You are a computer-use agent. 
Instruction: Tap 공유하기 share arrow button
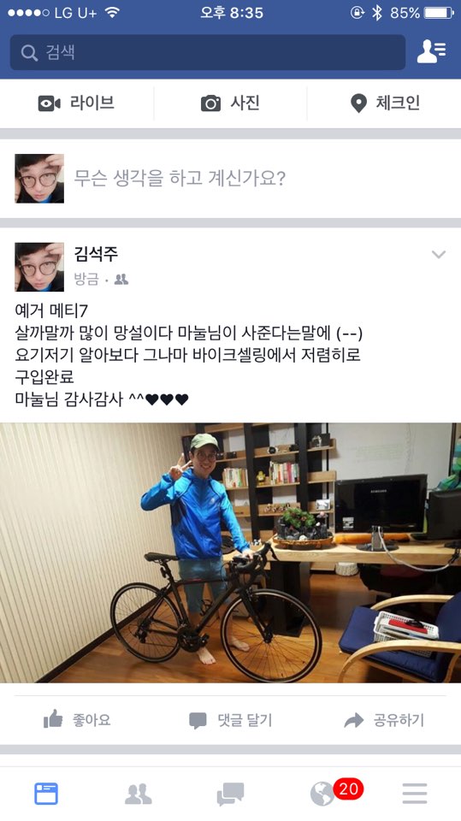[384, 720]
